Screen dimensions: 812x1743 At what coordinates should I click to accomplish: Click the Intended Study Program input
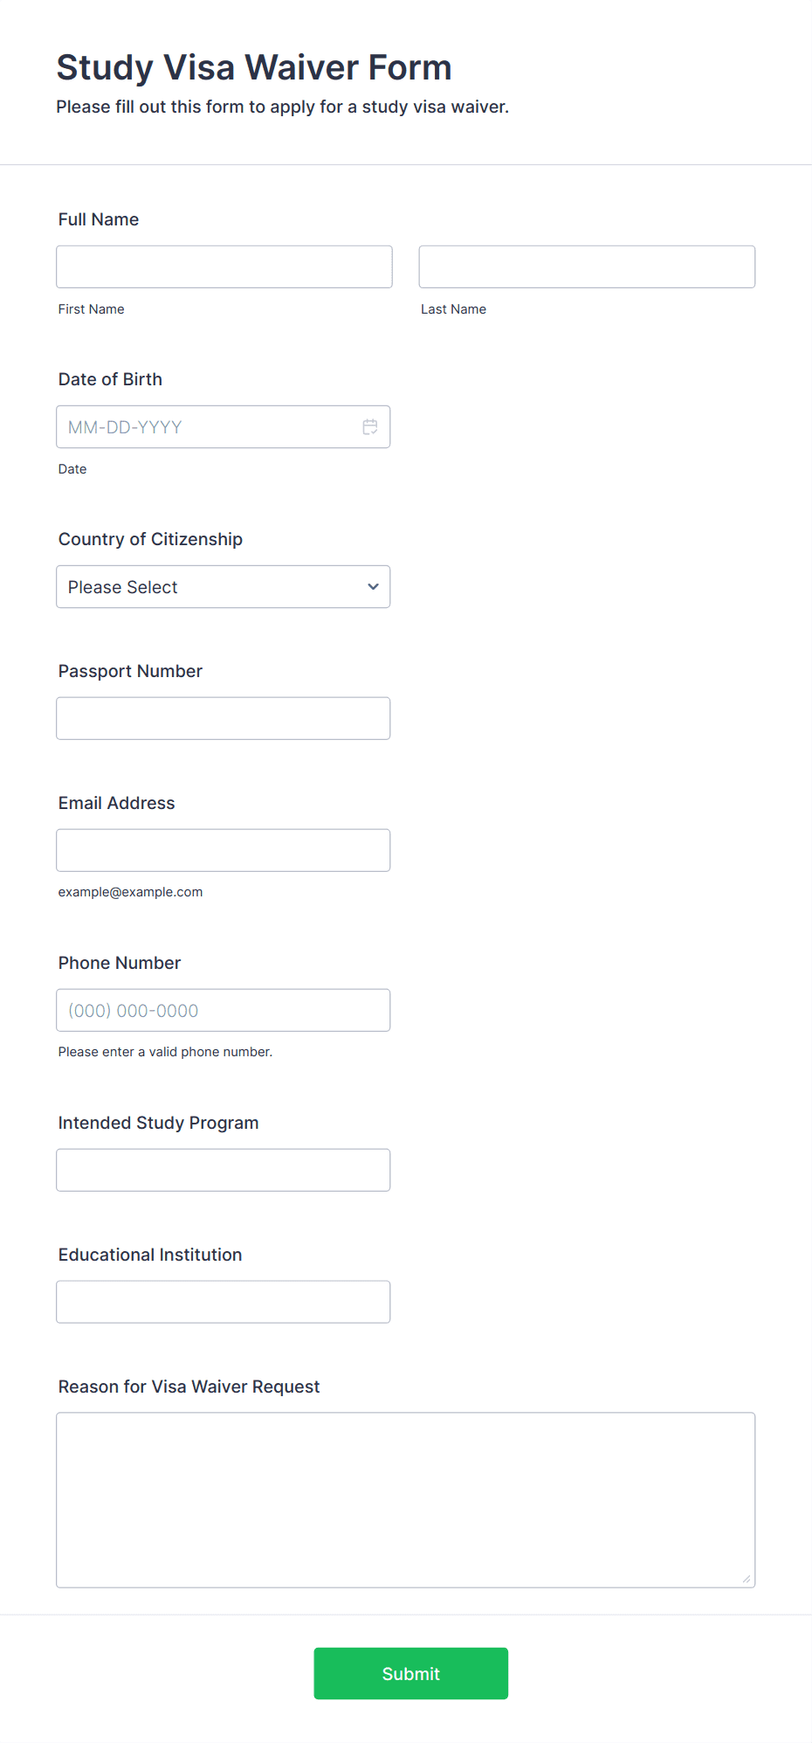[223, 1171]
